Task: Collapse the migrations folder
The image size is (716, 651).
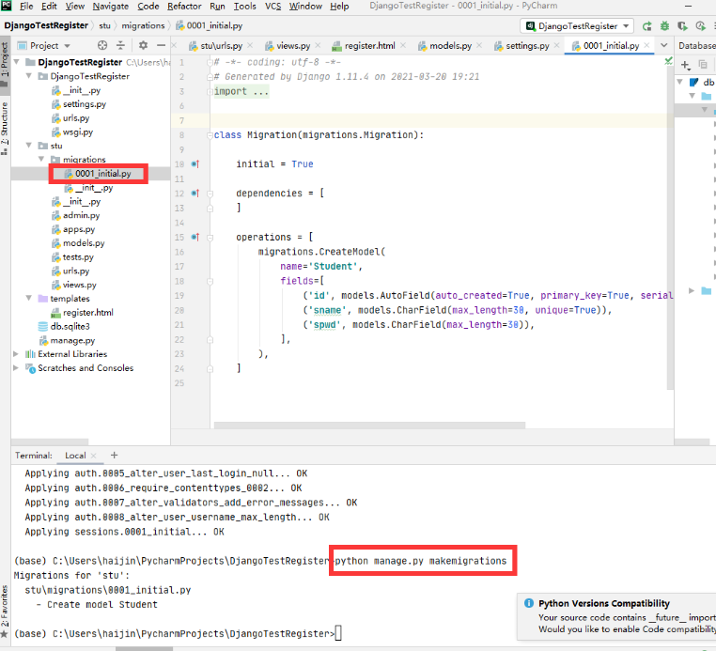Action: pos(43,160)
